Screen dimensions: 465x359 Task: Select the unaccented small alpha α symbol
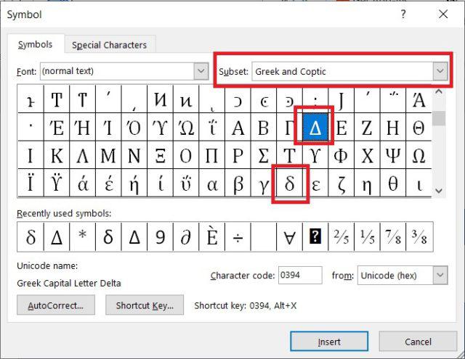pos(211,183)
